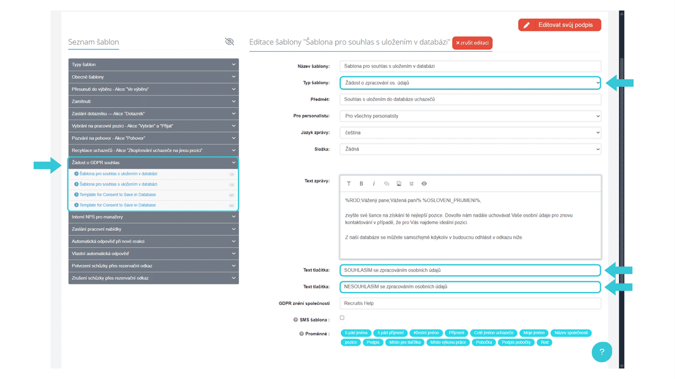Check the SMS šablona checkbox
The image size is (675, 379).
point(342,318)
